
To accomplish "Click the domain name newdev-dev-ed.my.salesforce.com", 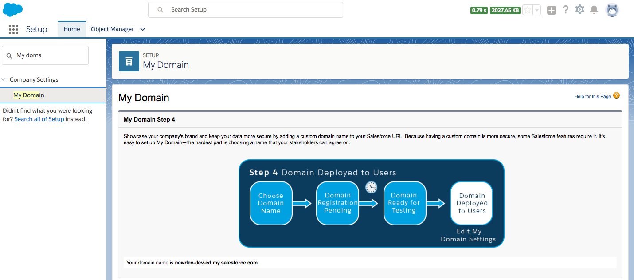I will point(216,263).
